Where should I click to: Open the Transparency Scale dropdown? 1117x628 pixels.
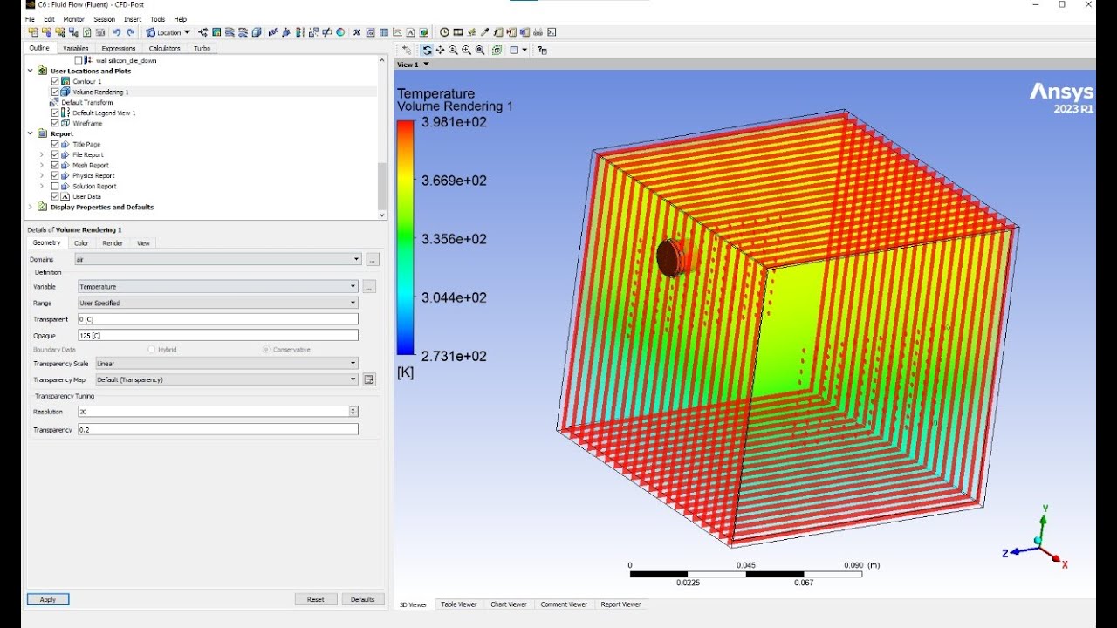pyautogui.click(x=226, y=363)
